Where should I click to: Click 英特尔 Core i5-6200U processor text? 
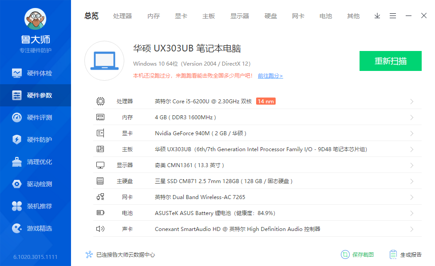pos(203,102)
